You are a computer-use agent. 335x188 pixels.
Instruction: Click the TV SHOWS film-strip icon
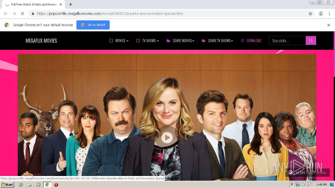coord(138,41)
